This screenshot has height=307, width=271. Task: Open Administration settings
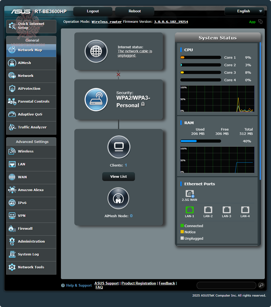(x=31, y=242)
